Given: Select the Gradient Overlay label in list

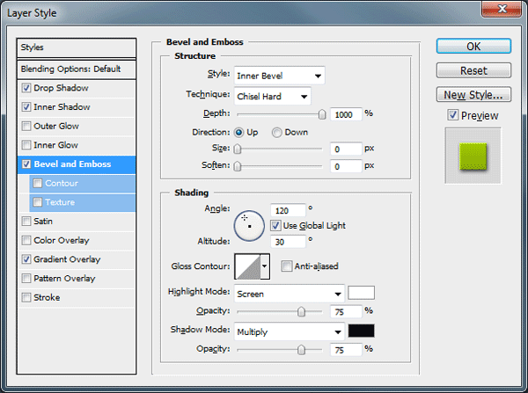Looking at the screenshot, I should (x=67, y=259).
